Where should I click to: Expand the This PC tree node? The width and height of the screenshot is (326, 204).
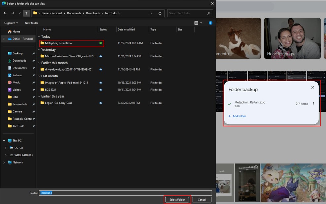coord(4,141)
